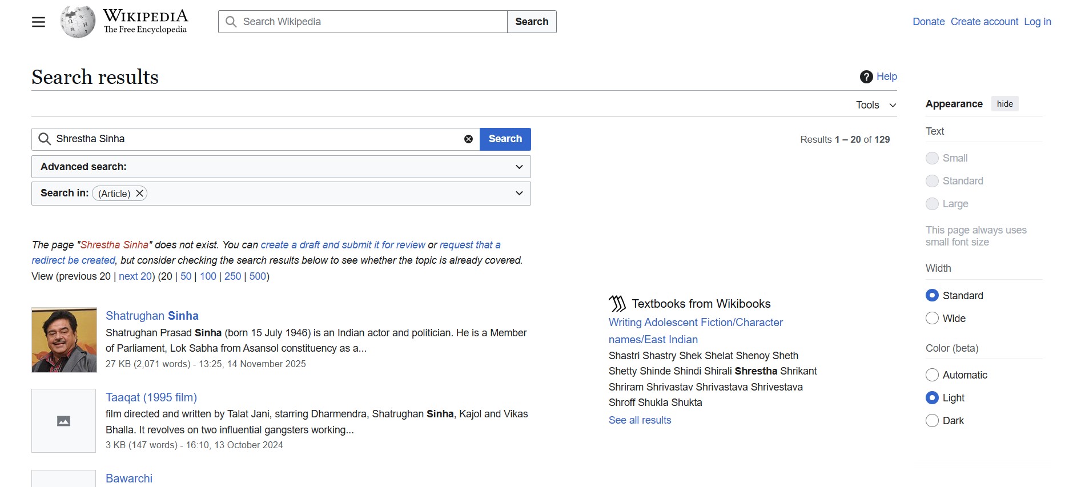Select Automatic color mode
Viewport: 1069px width, 487px height.
click(x=932, y=375)
